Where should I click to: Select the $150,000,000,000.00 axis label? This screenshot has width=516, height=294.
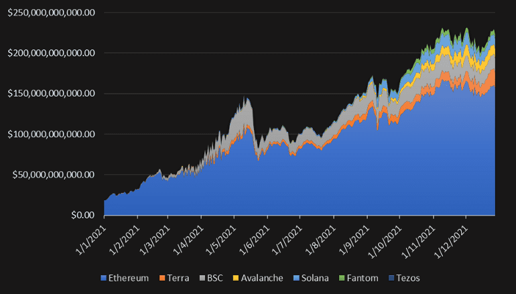point(52,93)
